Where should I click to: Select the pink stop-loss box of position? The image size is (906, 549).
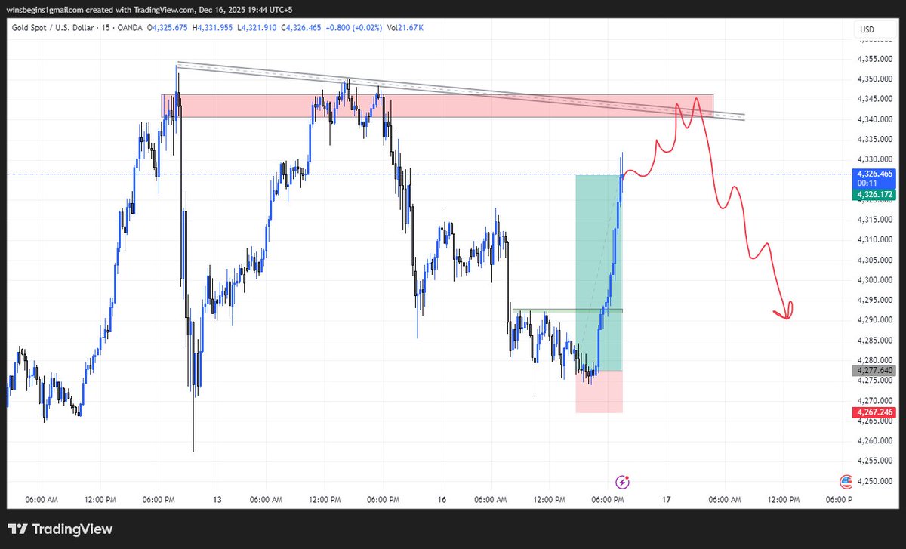[600, 393]
